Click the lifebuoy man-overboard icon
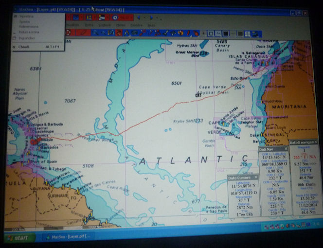 click(x=68, y=33)
